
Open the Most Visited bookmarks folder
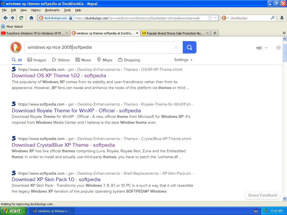click(x=12, y=27)
